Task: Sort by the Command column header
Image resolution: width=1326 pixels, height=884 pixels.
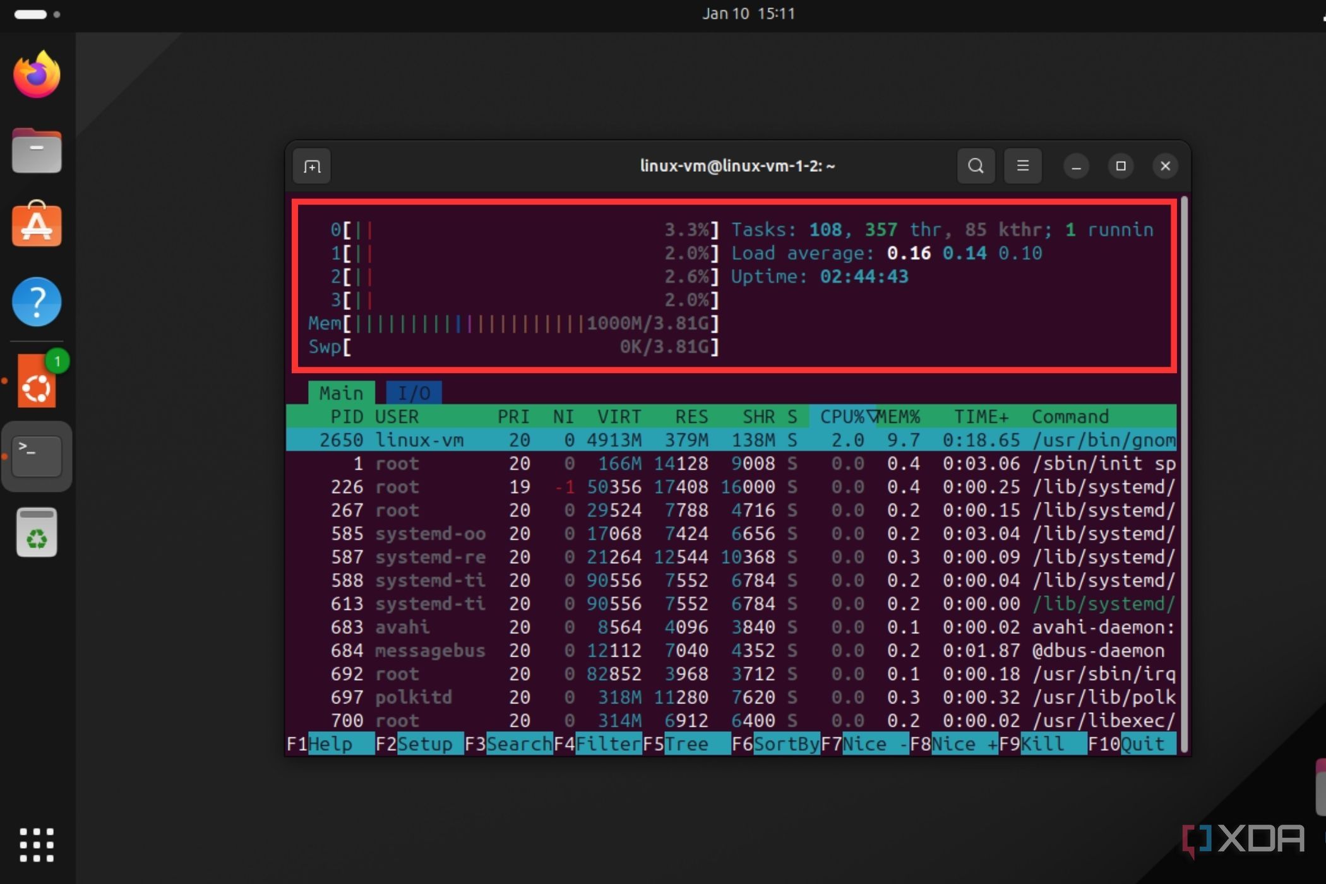Action: (1070, 417)
